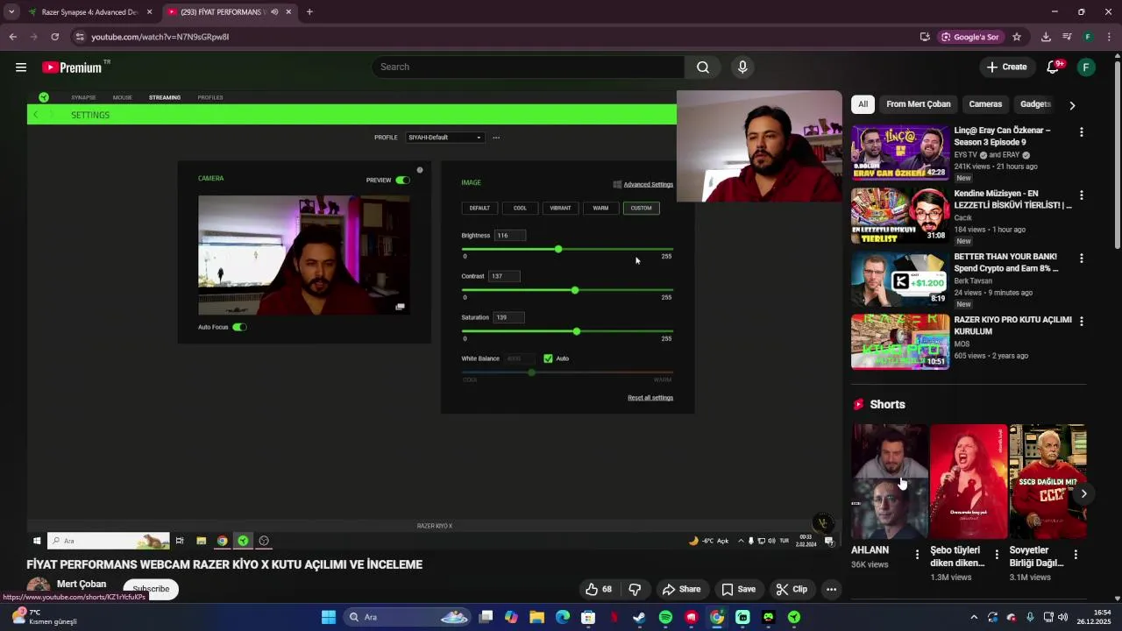Image resolution: width=1122 pixels, height=631 pixels.
Task: Open the Mert Çoban channel name link
Action: point(82,585)
